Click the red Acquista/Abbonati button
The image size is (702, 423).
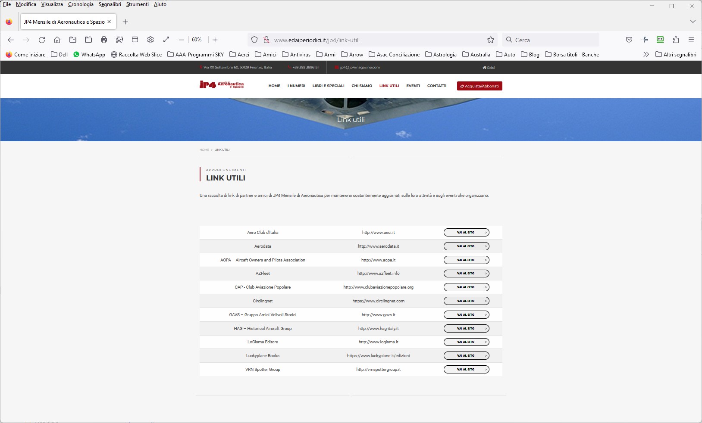coord(479,86)
